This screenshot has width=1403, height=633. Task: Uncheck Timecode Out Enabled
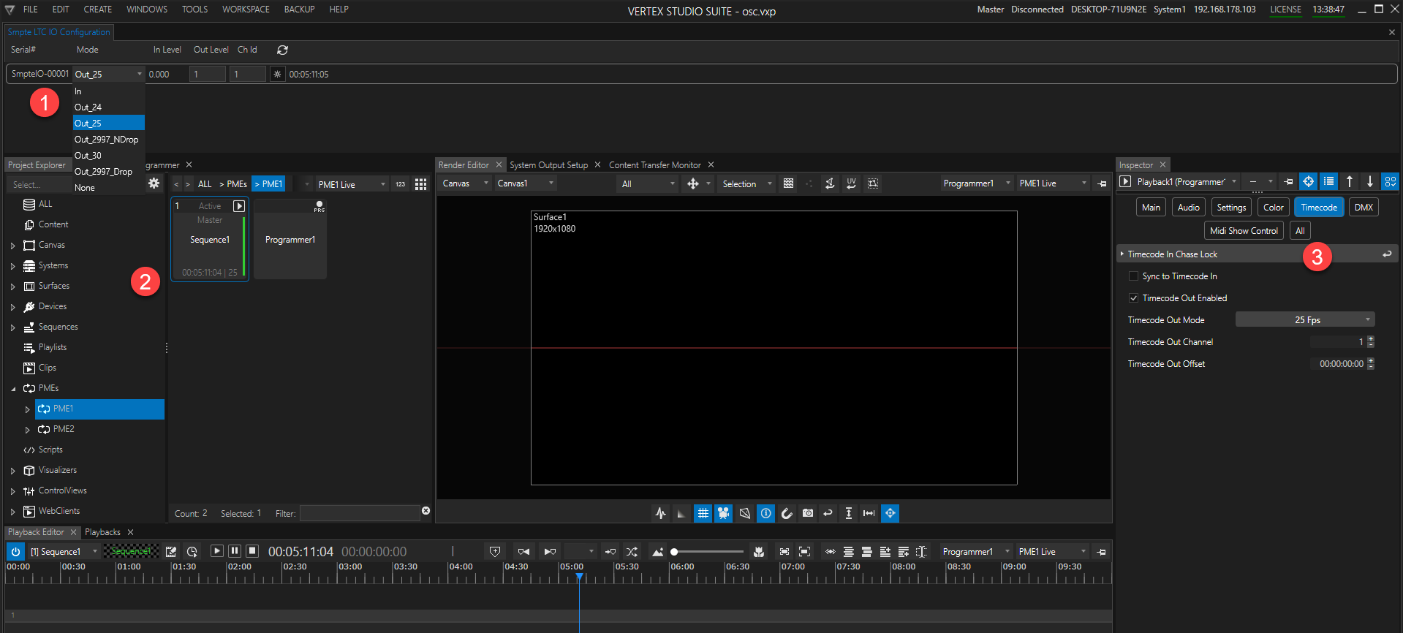[x=1133, y=298]
